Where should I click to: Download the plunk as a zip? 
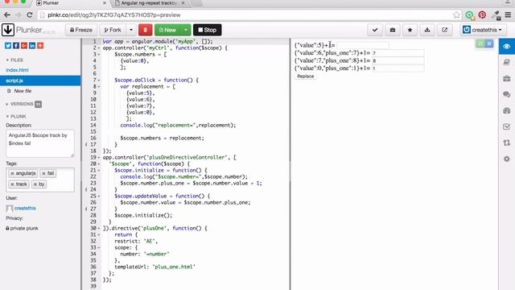pyautogui.click(x=427, y=30)
